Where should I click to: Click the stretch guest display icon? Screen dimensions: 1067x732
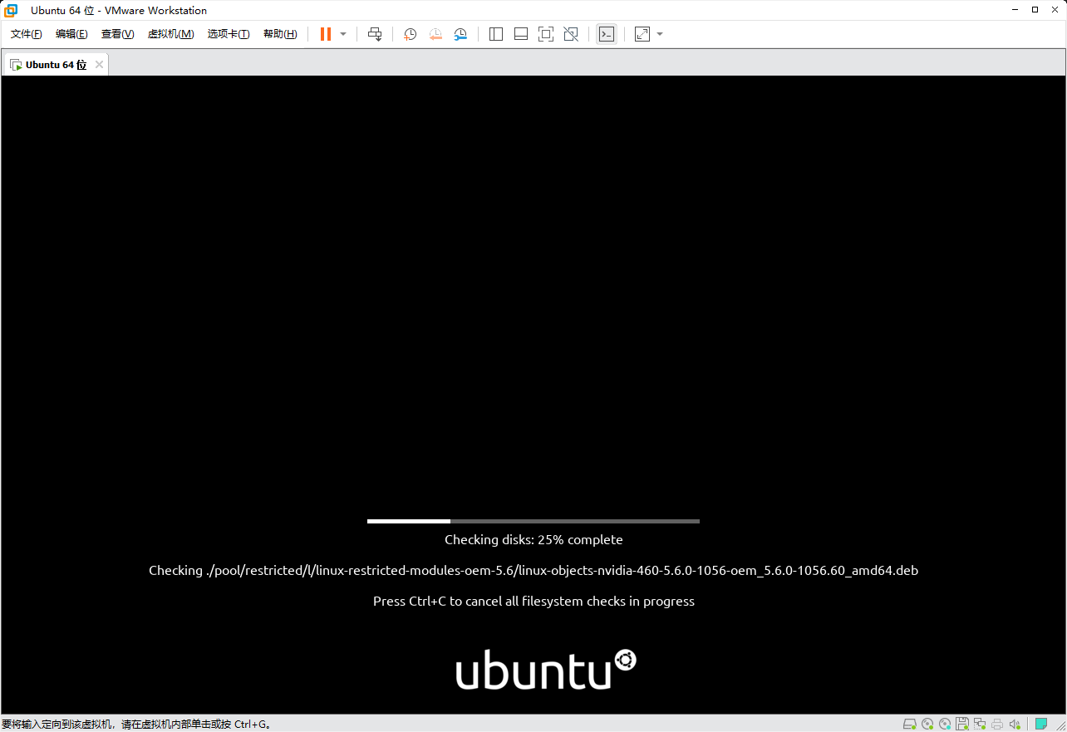(642, 34)
